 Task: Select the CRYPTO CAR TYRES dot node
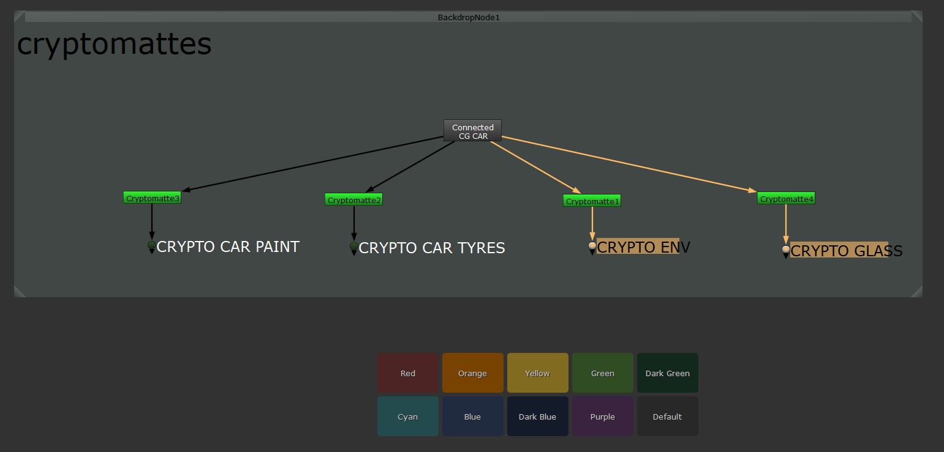click(354, 246)
